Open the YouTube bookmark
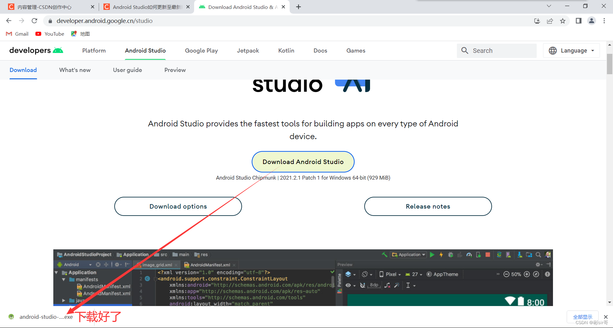This screenshot has height=328, width=613. pyautogui.click(x=50, y=34)
